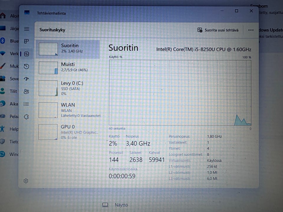Open the Services page icon

tap(26, 117)
